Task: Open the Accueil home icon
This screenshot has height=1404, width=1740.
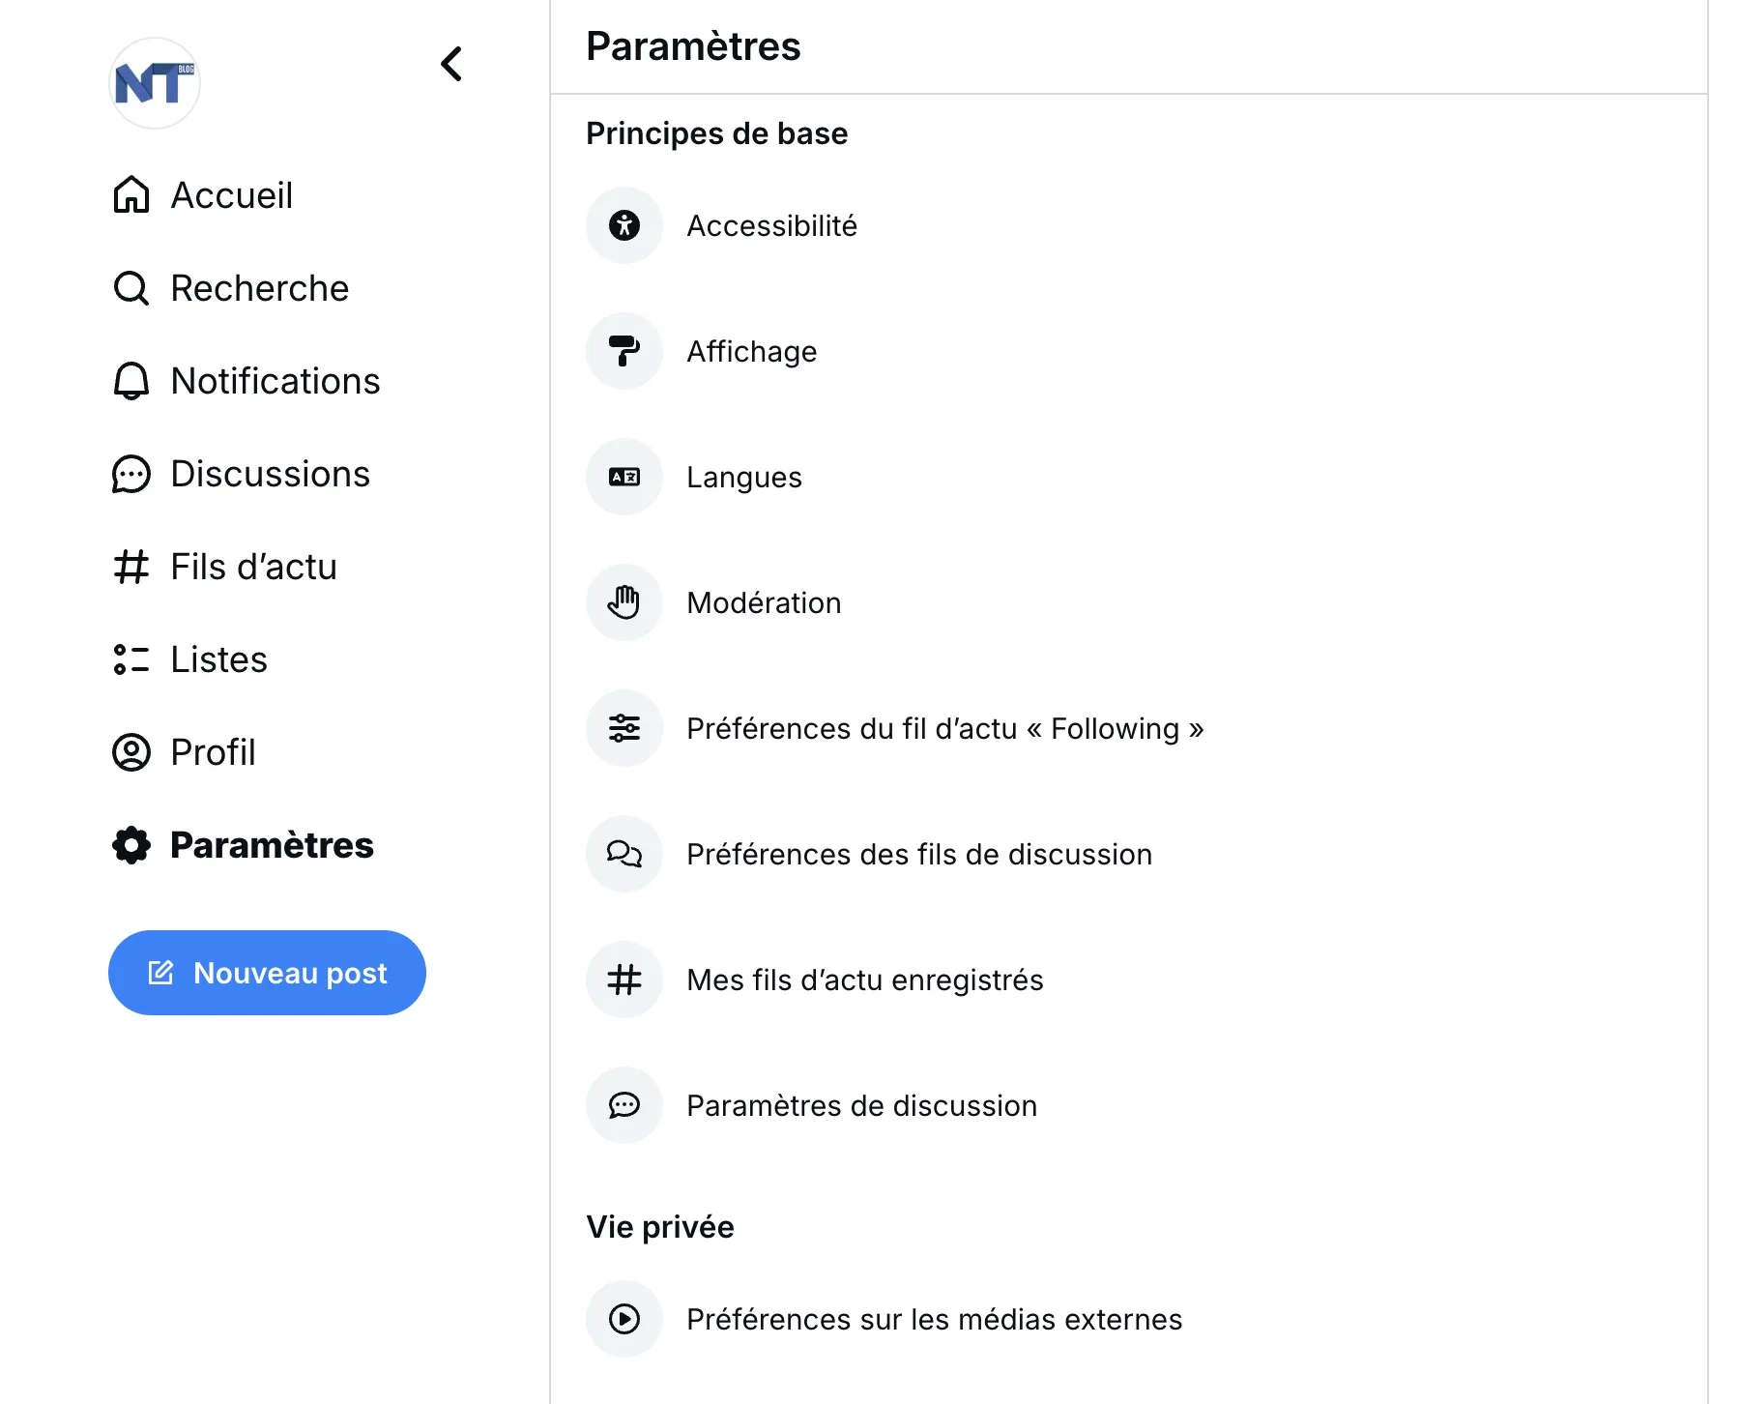Action: 131,195
